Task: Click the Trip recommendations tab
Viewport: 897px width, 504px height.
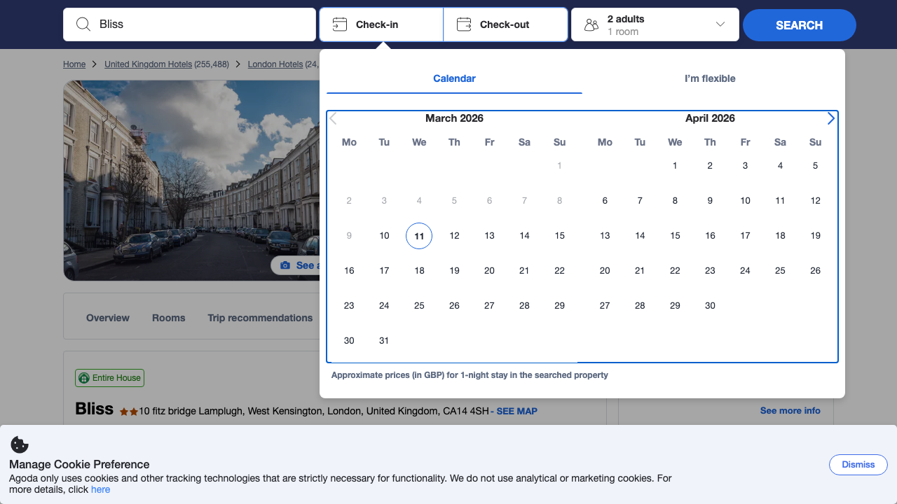Action: coord(260,318)
